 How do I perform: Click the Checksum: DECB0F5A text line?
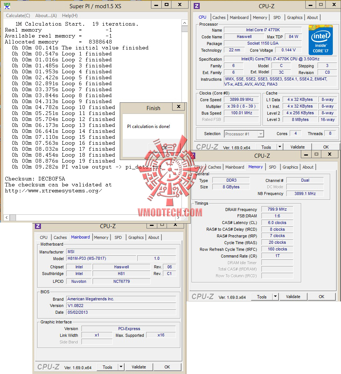(35, 179)
